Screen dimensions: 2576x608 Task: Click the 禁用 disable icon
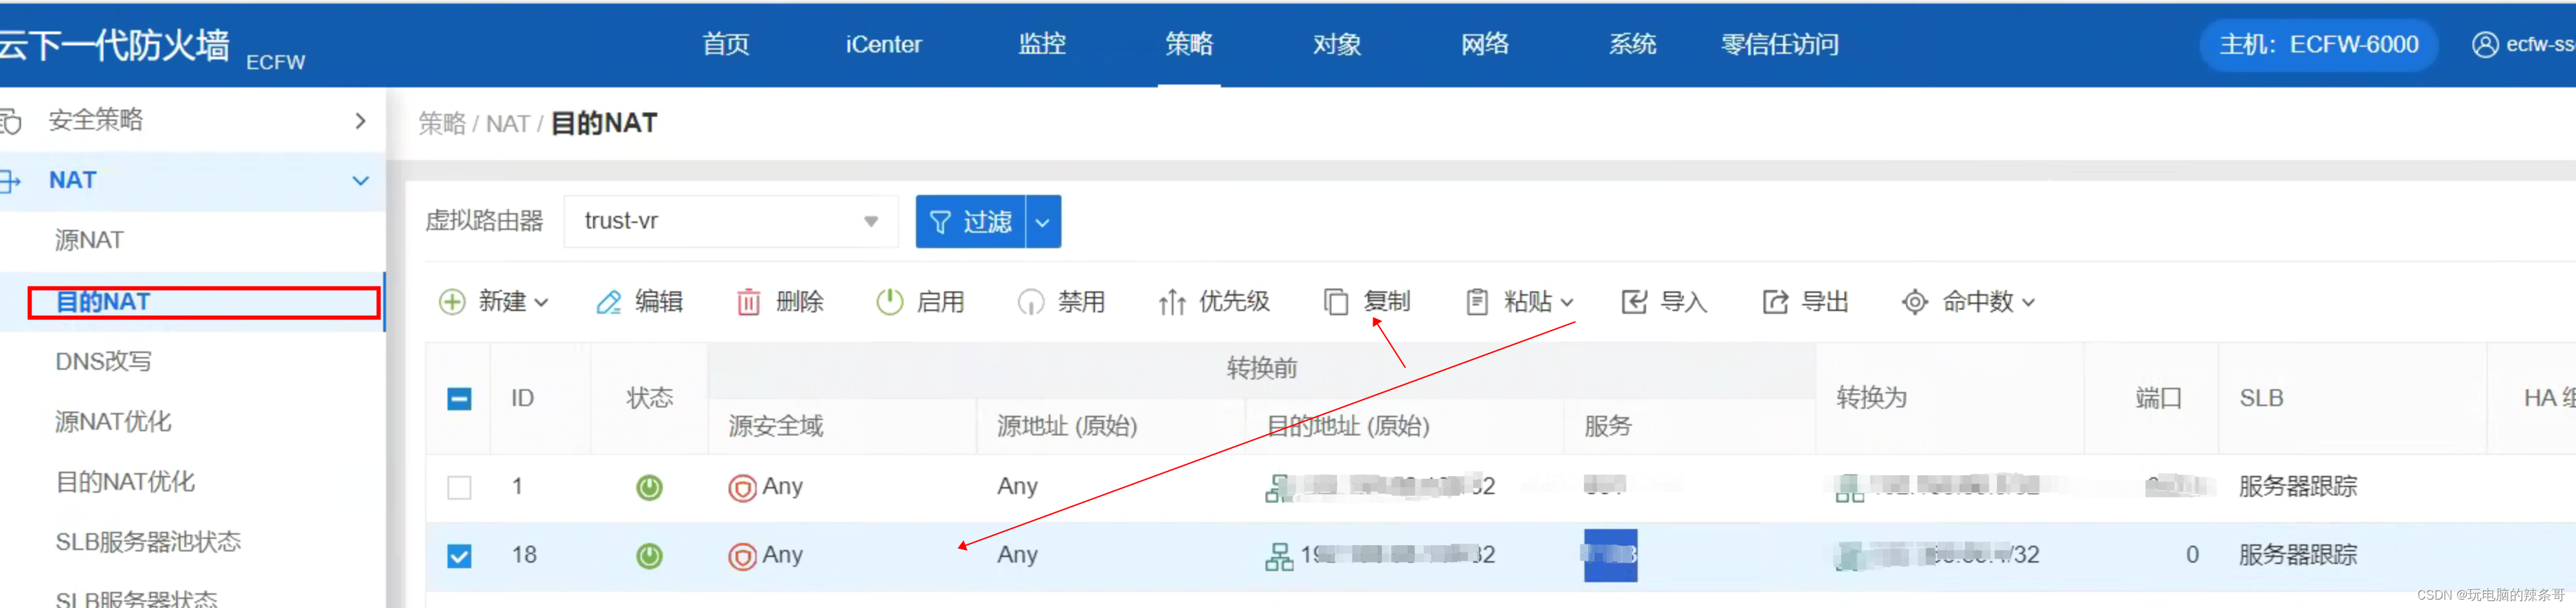coord(1030,302)
